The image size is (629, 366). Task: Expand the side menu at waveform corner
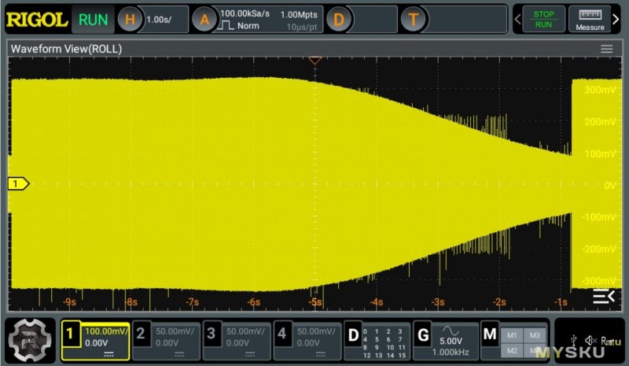(x=603, y=296)
